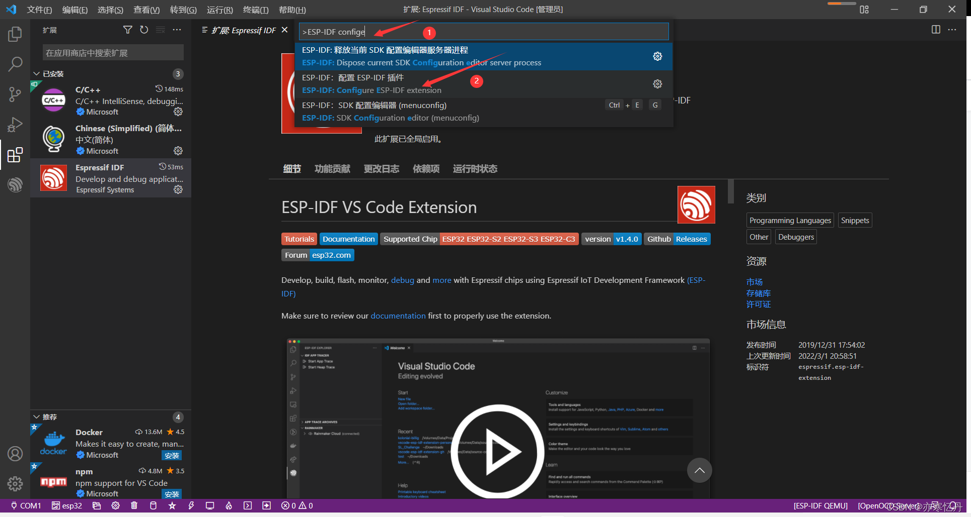The height and width of the screenshot is (517, 971).
Task: Switch to 细节 details tab
Action: (x=291, y=169)
